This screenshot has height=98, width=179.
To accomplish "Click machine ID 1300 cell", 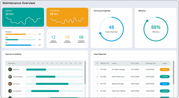I will [x=103, y=77].
